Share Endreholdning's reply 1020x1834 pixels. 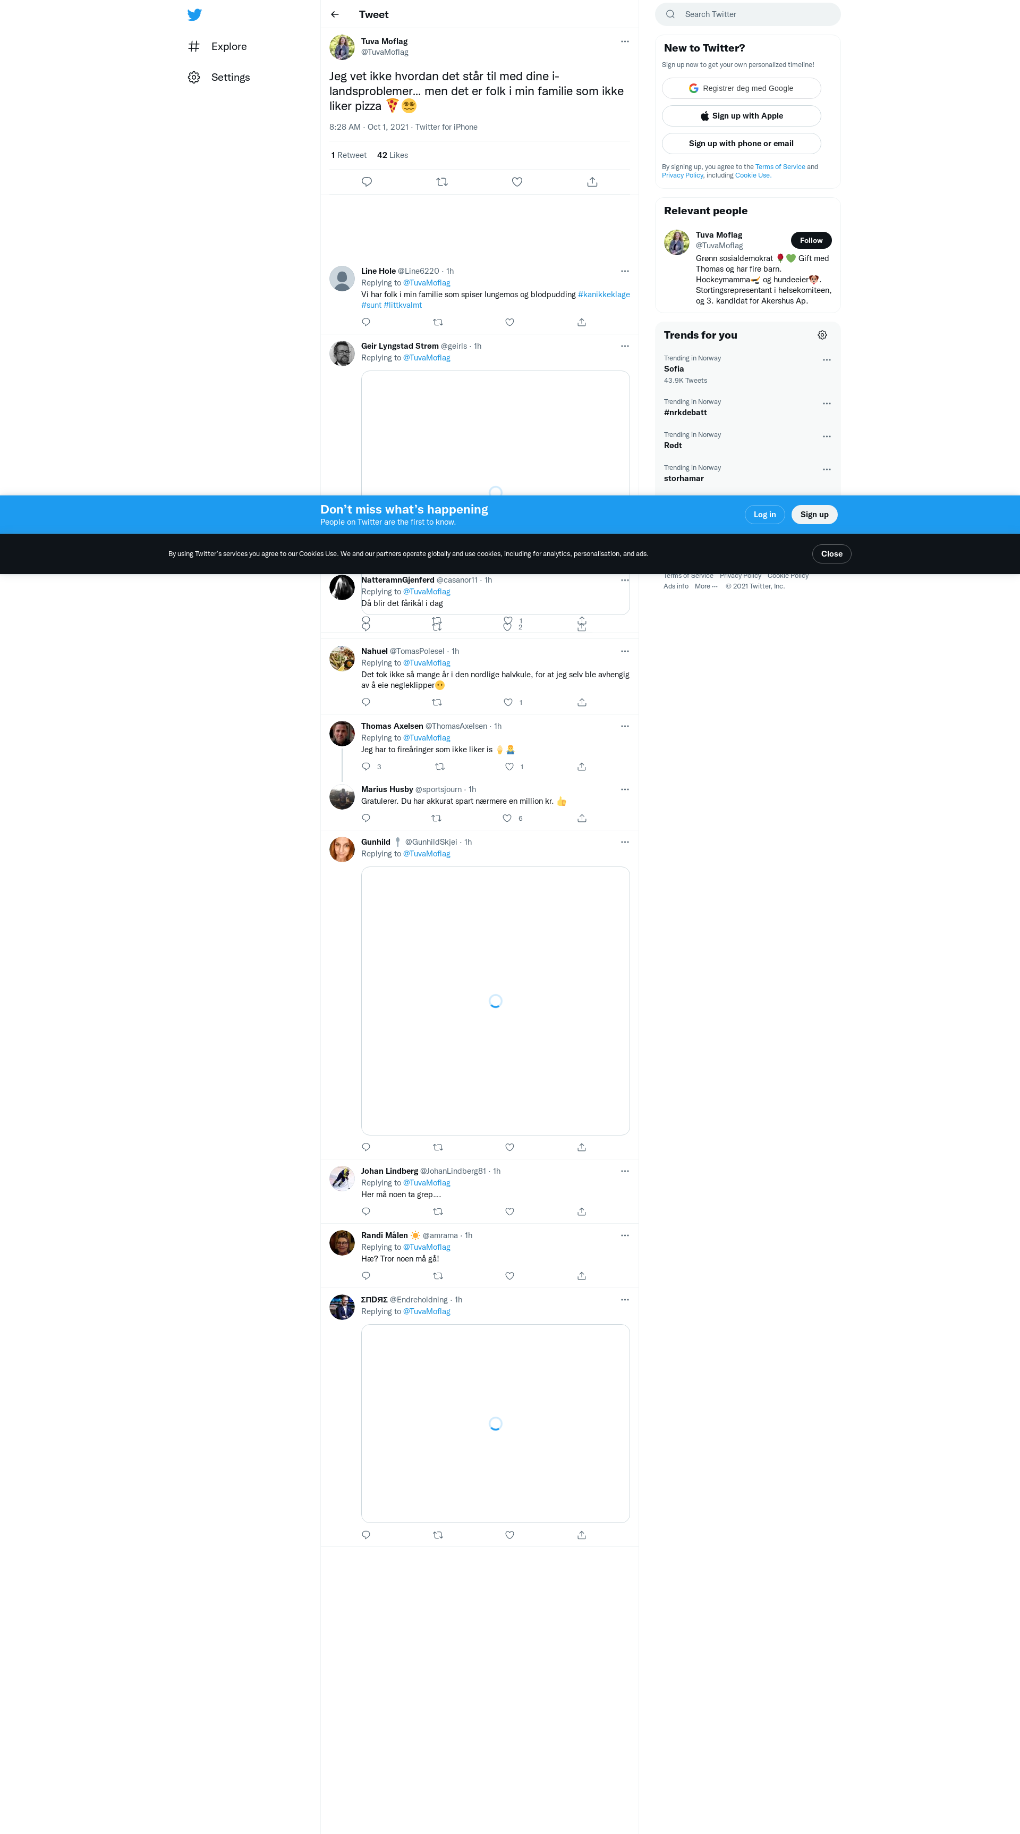pos(582,1536)
